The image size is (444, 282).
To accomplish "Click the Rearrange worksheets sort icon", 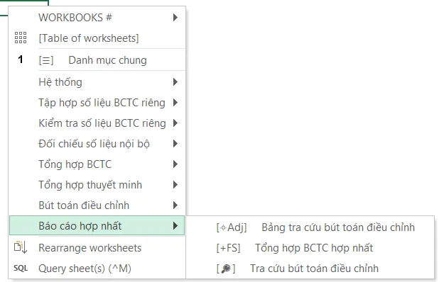I will (21, 247).
